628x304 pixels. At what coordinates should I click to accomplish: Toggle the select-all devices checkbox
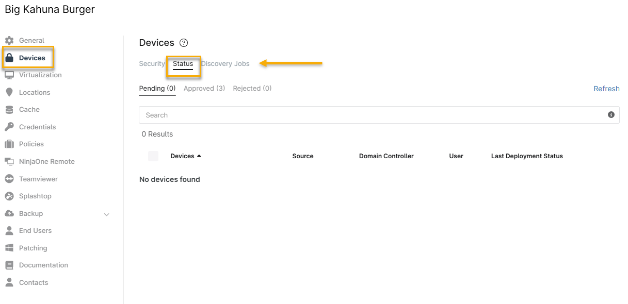(153, 156)
